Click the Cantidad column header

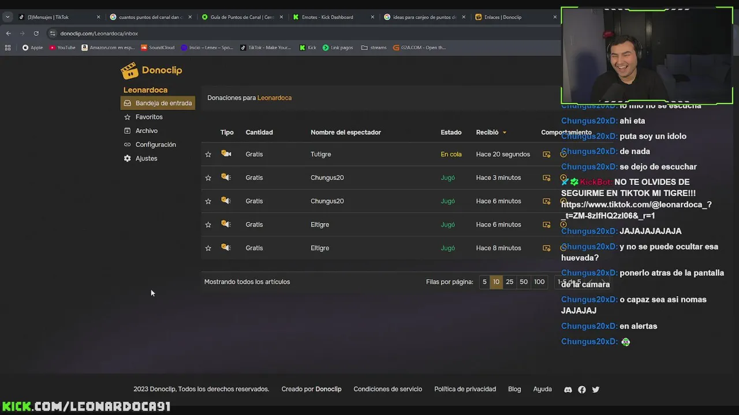click(x=259, y=133)
